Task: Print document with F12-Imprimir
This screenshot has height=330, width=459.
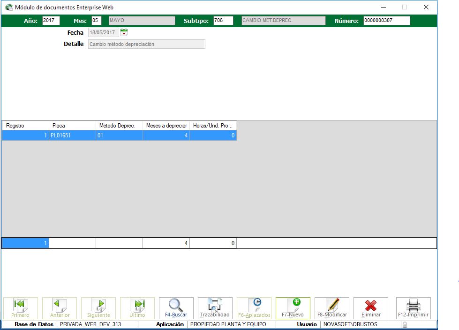Action: click(x=414, y=308)
